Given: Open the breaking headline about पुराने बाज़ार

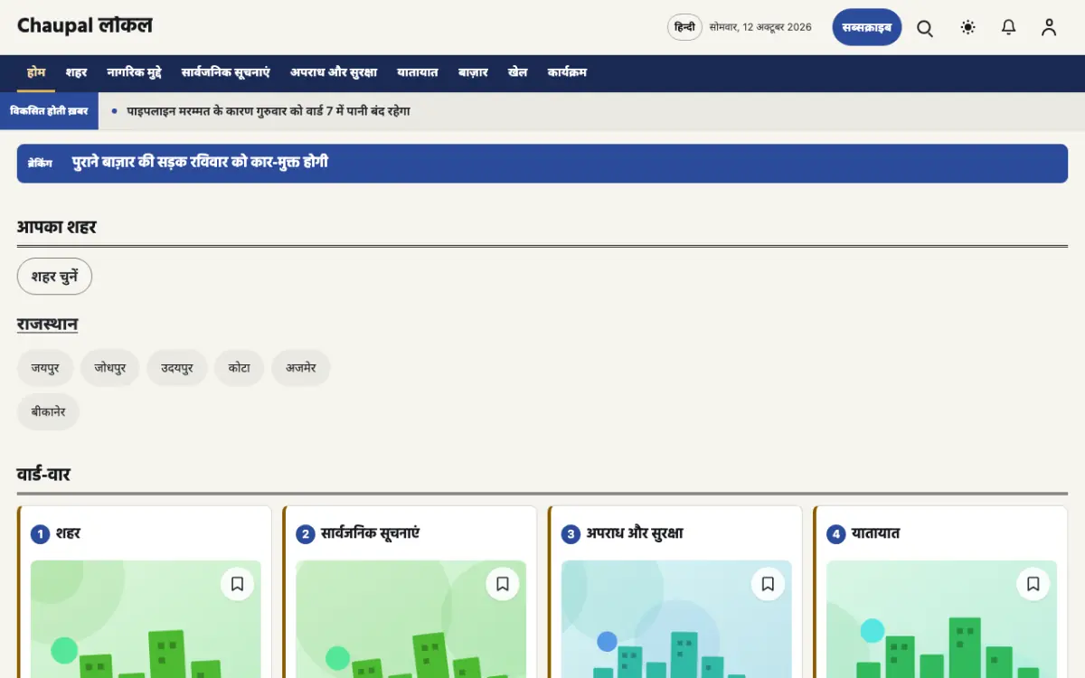Looking at the screenshot, I should tap(200, 163).
